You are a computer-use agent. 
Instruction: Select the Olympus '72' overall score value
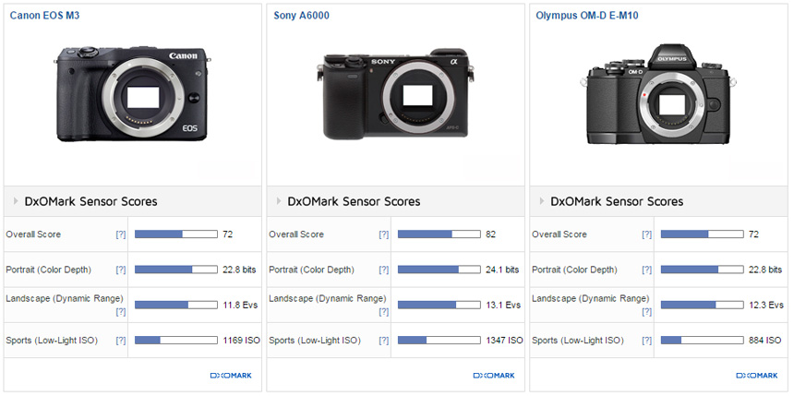[753, 234]
